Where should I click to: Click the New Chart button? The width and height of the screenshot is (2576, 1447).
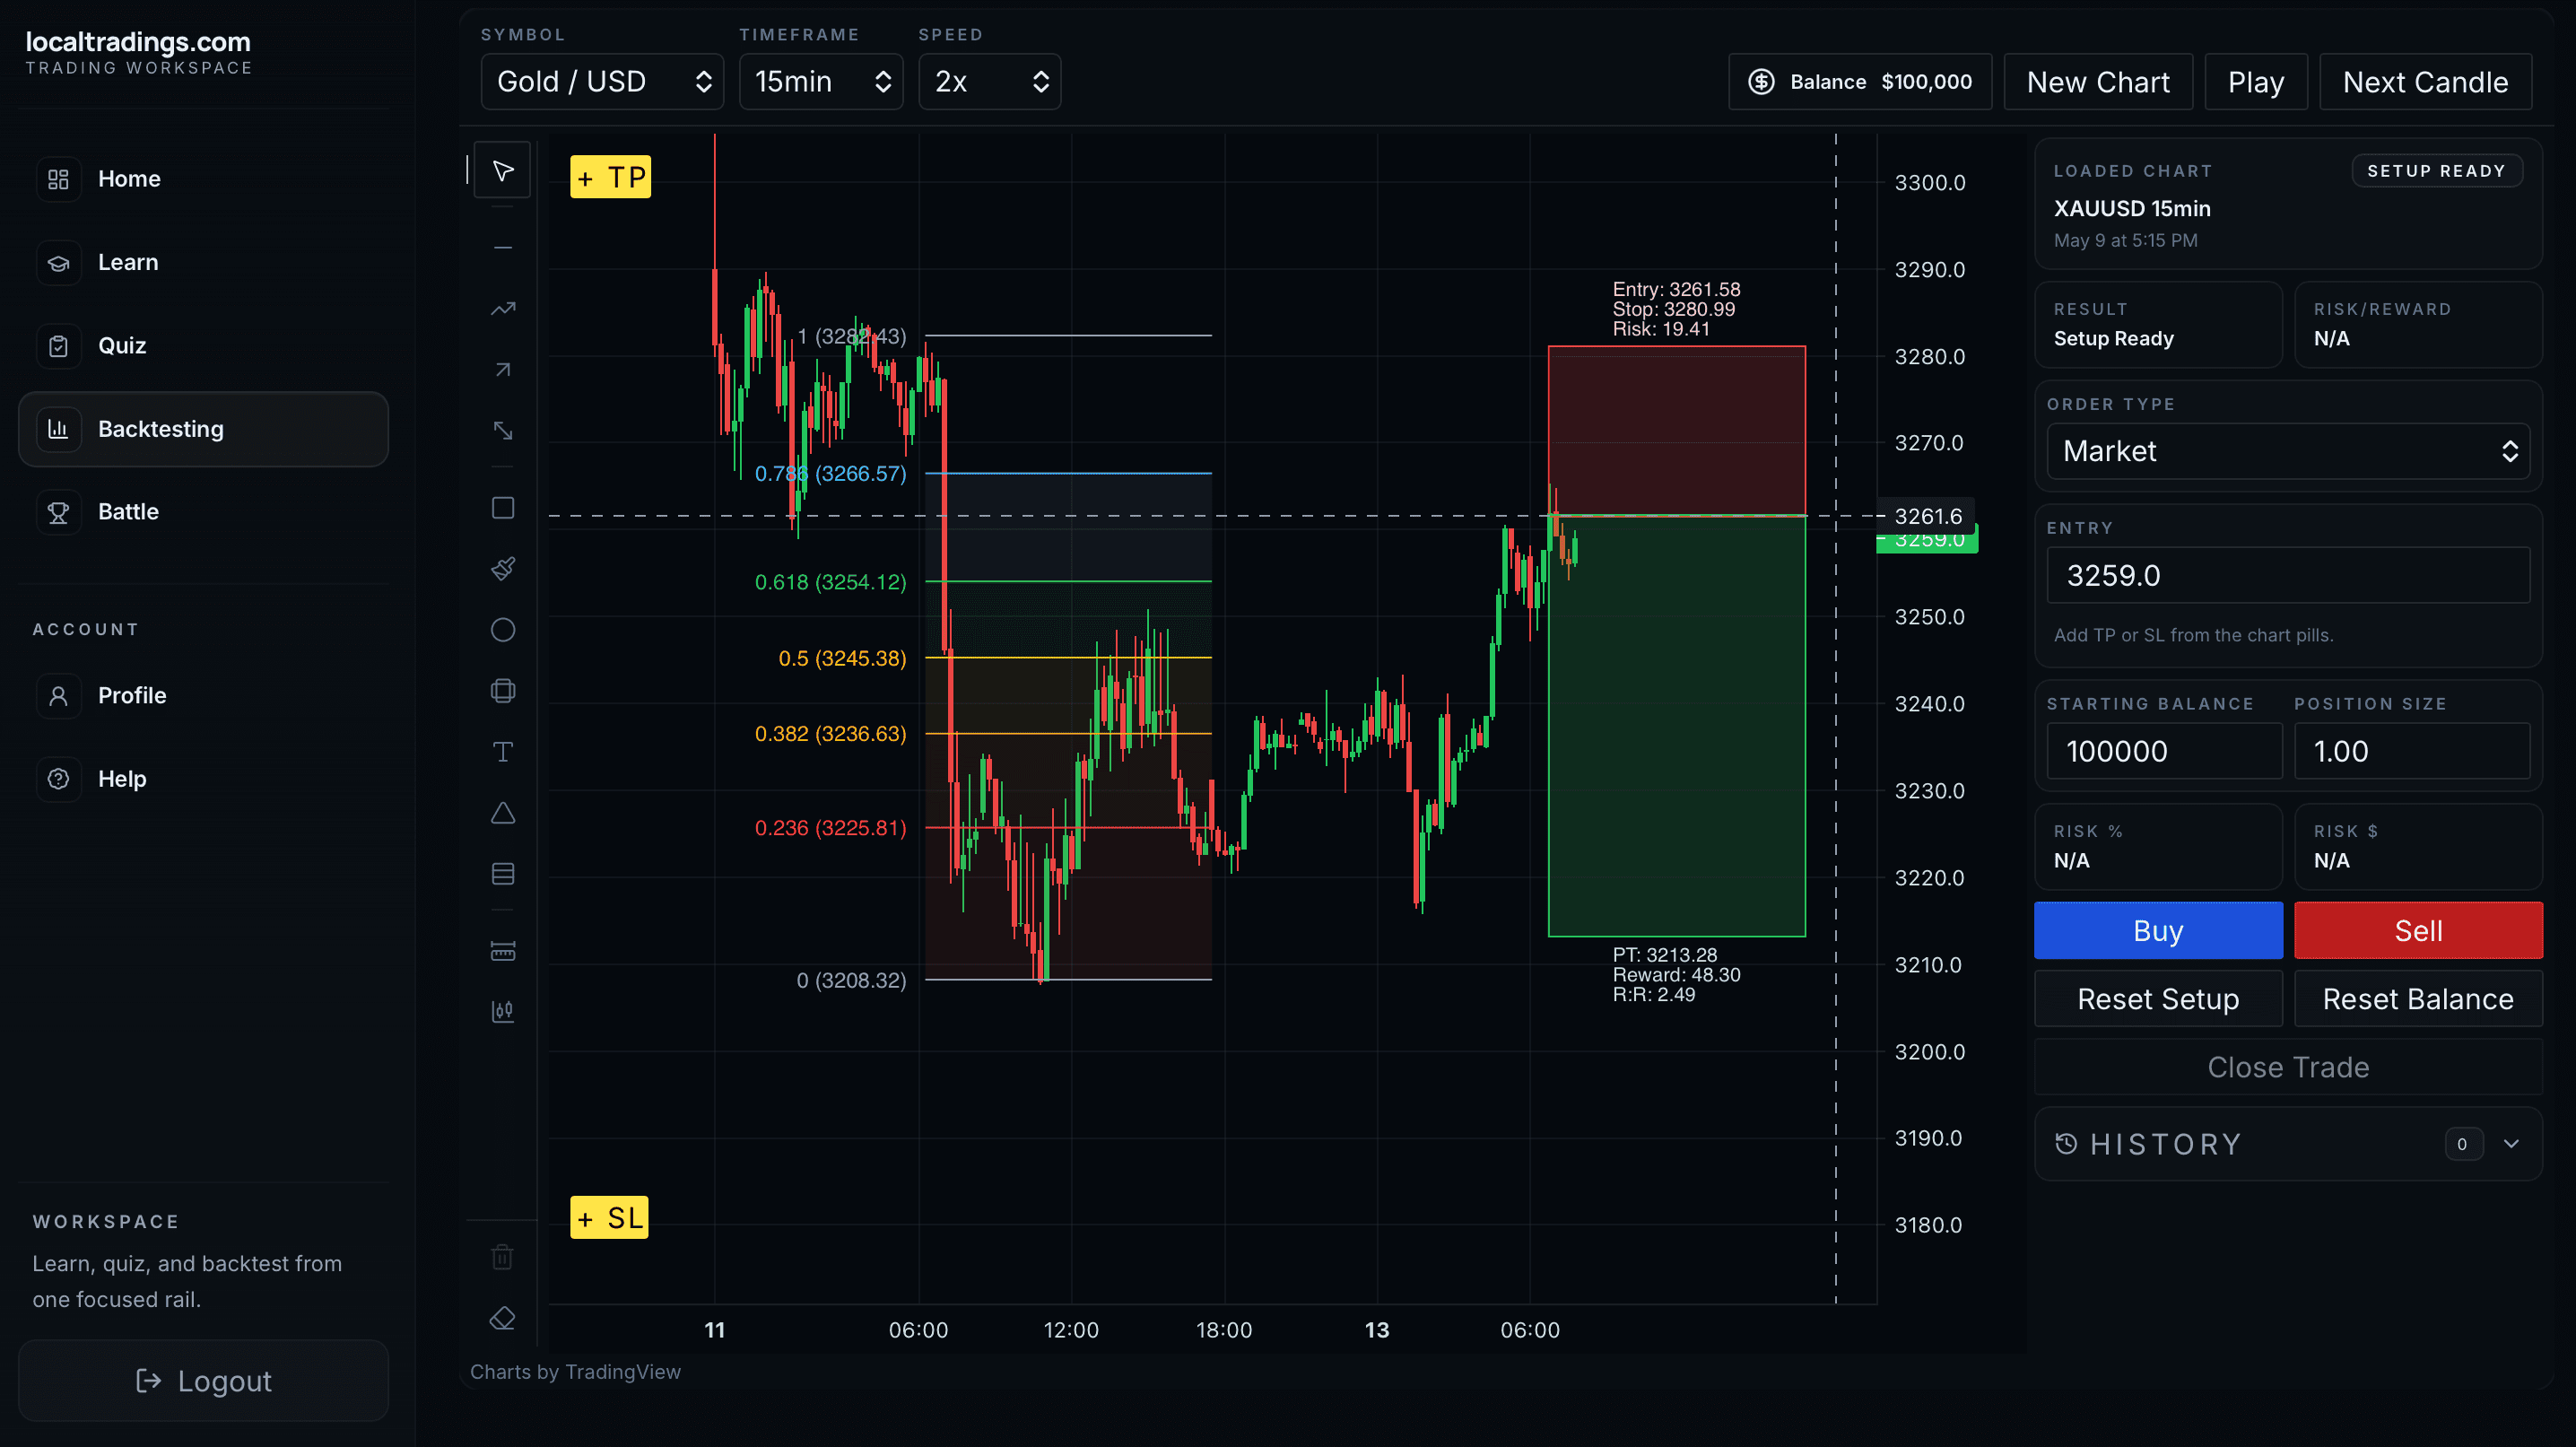tap(2098, 81)
